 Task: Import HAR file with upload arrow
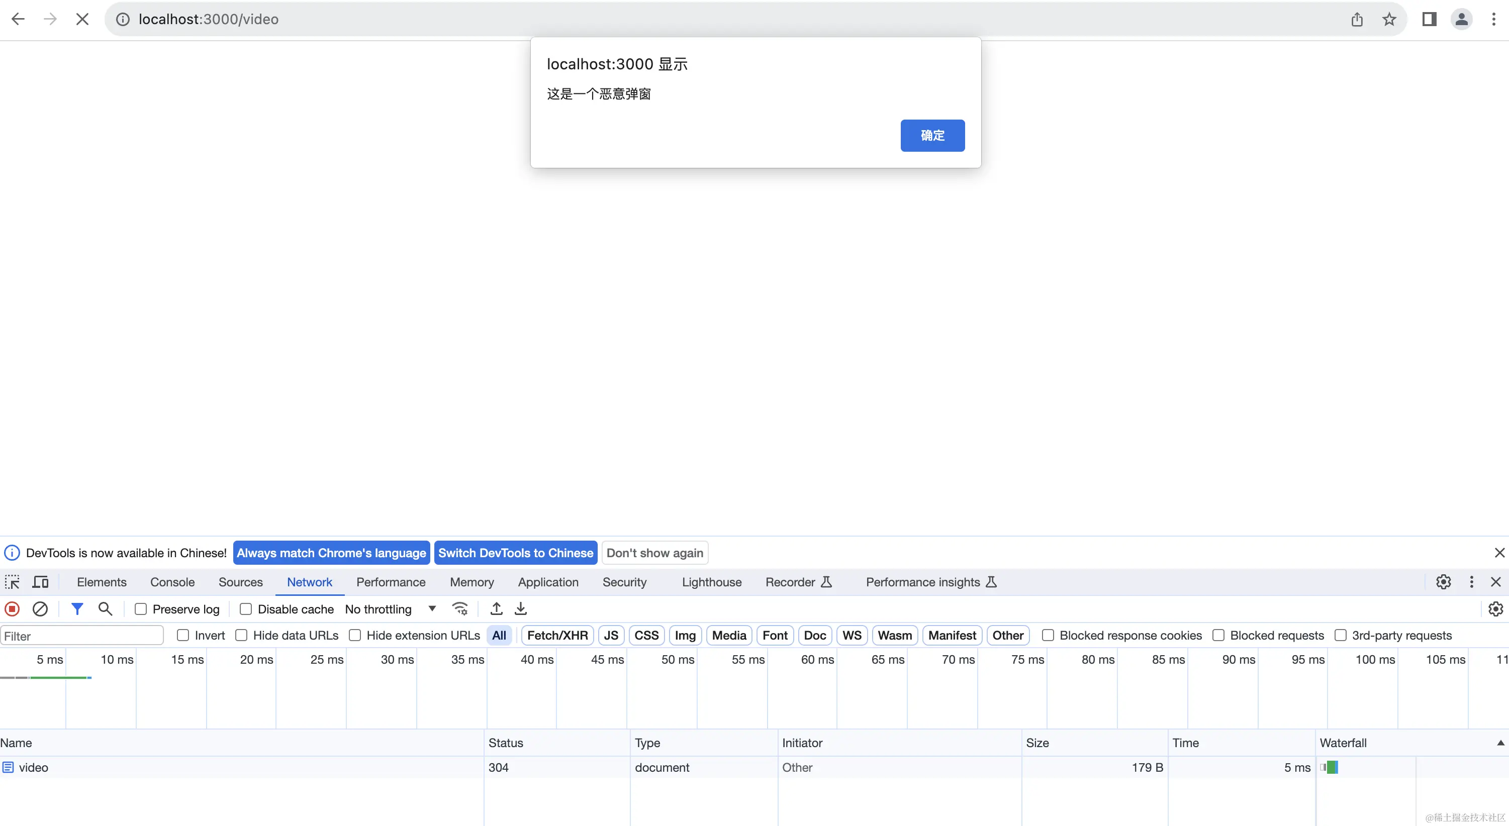click(x=496, y=609)
